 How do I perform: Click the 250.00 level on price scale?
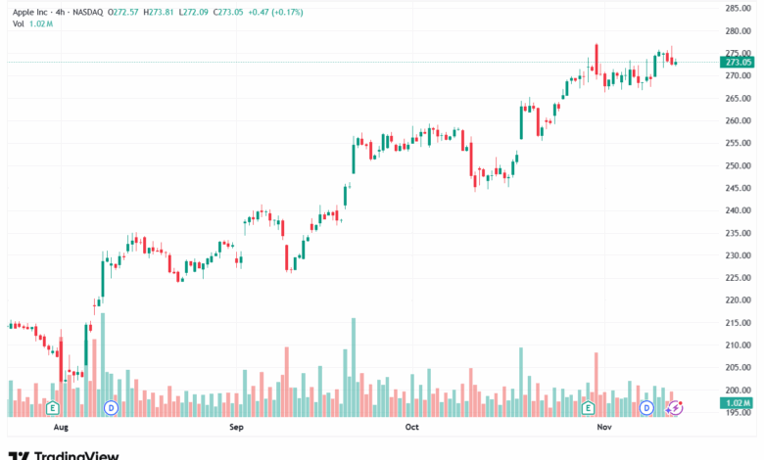(738, 165)
